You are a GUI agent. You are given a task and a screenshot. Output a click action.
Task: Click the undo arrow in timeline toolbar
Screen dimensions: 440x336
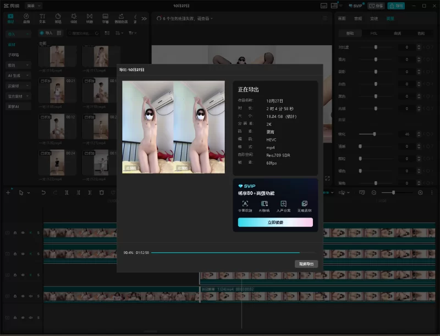[43, 193]
